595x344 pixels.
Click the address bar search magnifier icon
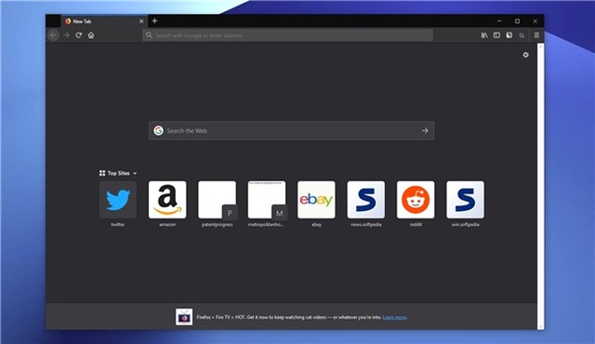click(x=149, y=35)
